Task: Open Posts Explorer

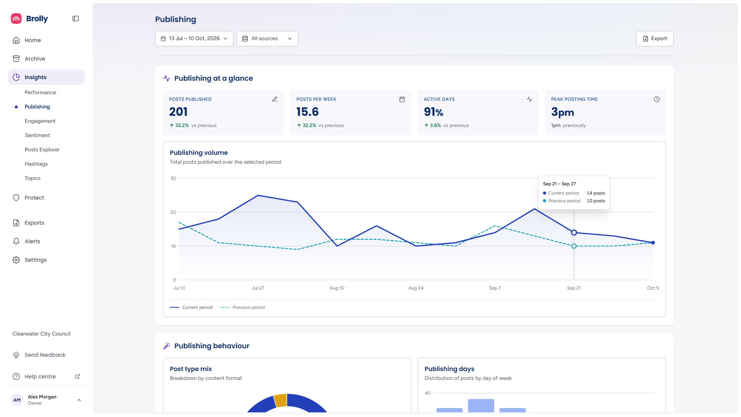Action: pyautogui.click(x=42, y=149)
